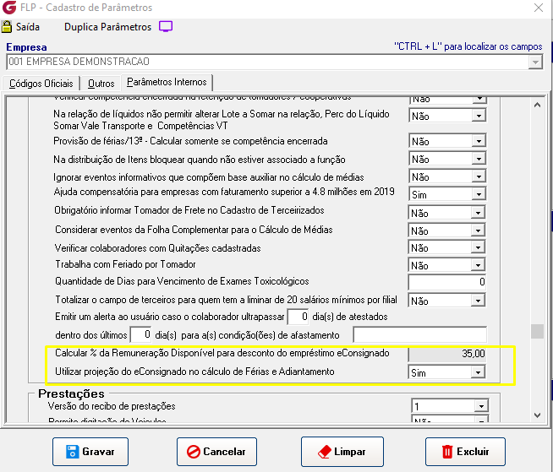
Task: Click the Cancelar button
Action: tap(216, 452)
